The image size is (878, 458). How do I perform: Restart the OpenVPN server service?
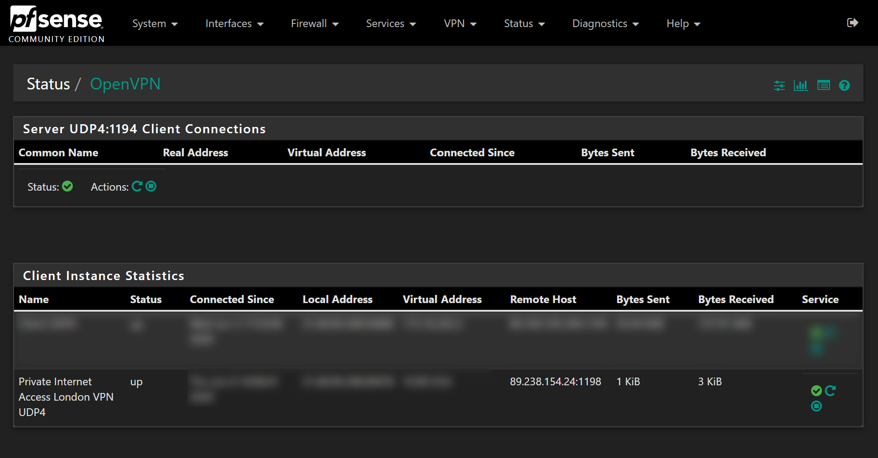click(137, 186)
